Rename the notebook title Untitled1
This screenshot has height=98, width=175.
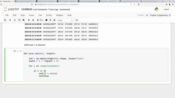click(27, 9)
